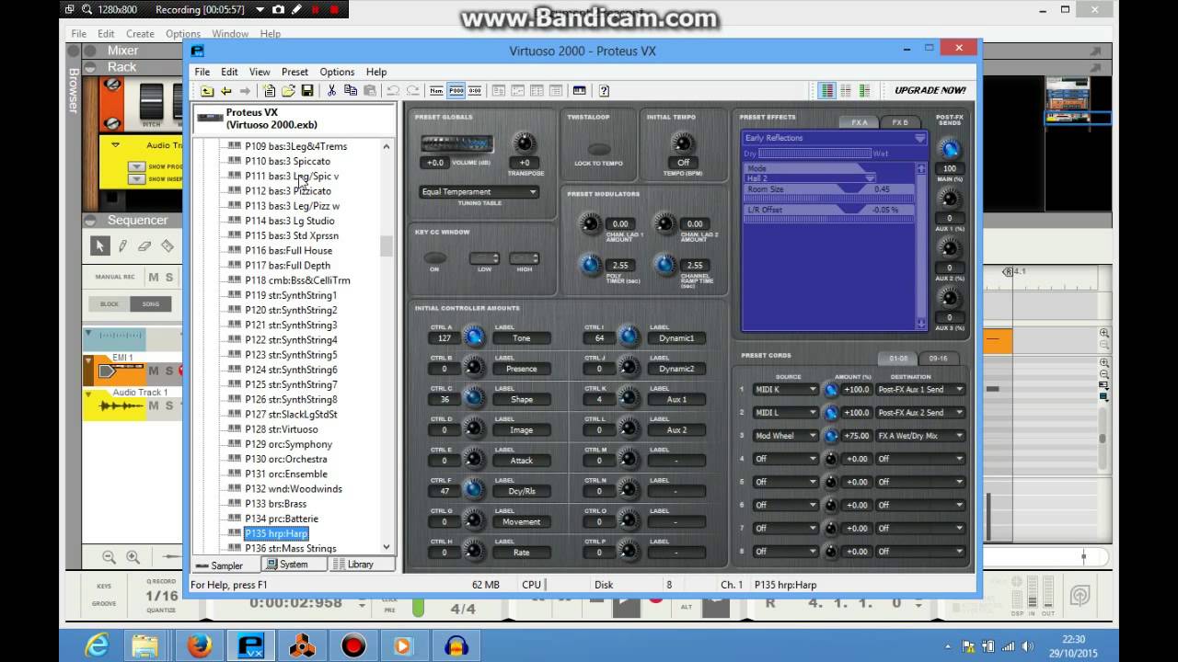
Task: Open Firefox from the taskbar
Action: pos(200,645)
